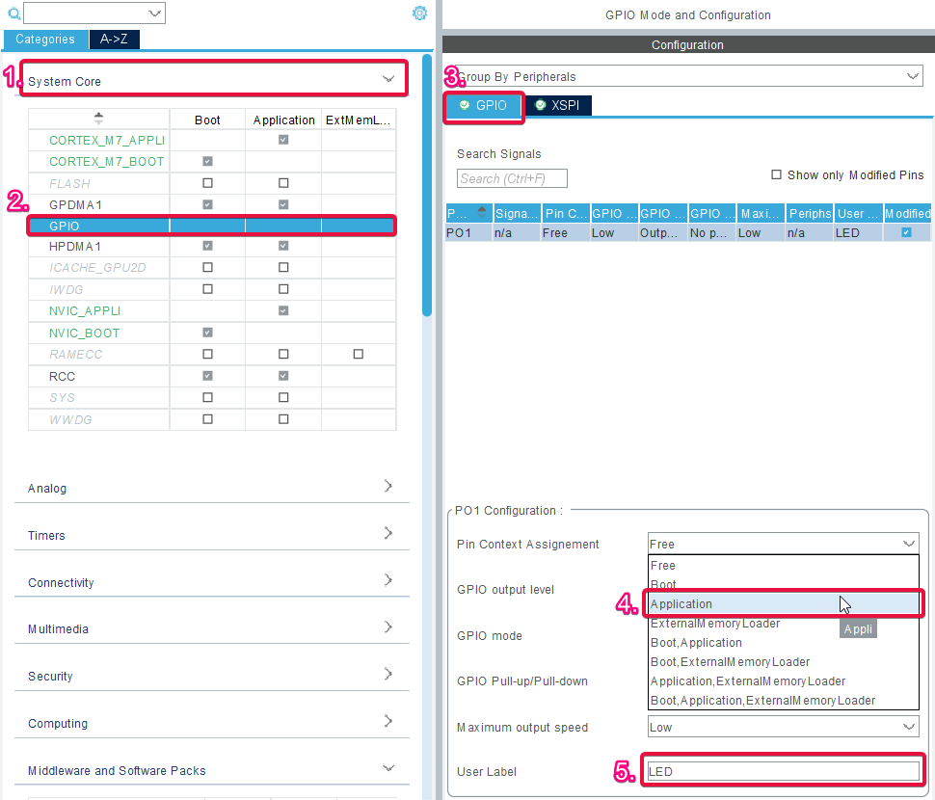This screenshot has width=935, height=800.
Task: Click green check icon on GPIO tab
Action: [x=465, y=105]
